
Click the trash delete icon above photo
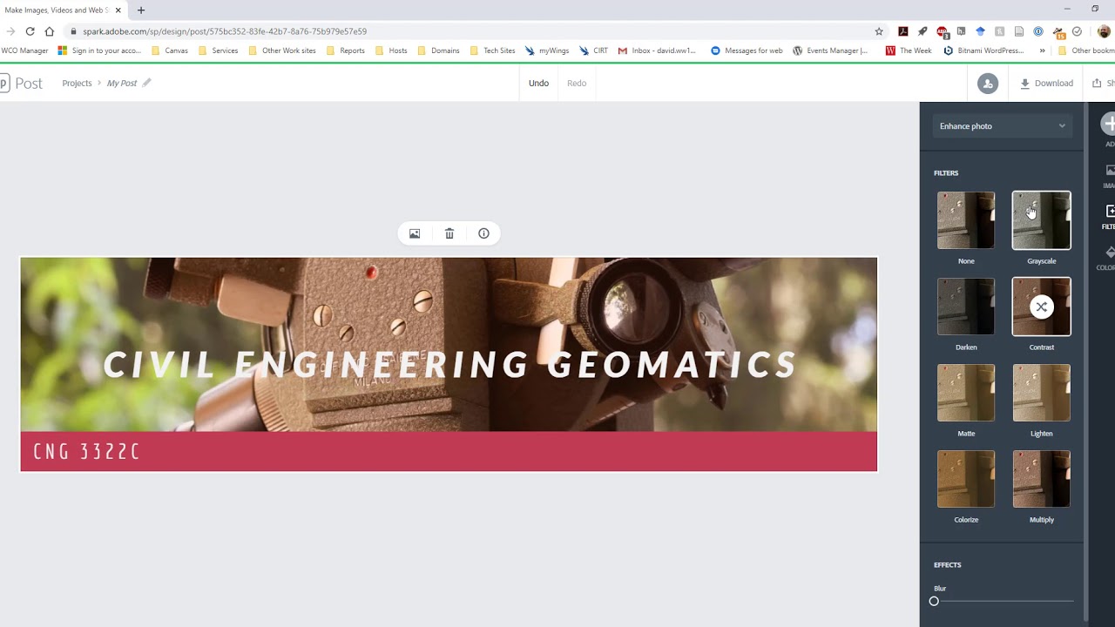coord(449,233)
